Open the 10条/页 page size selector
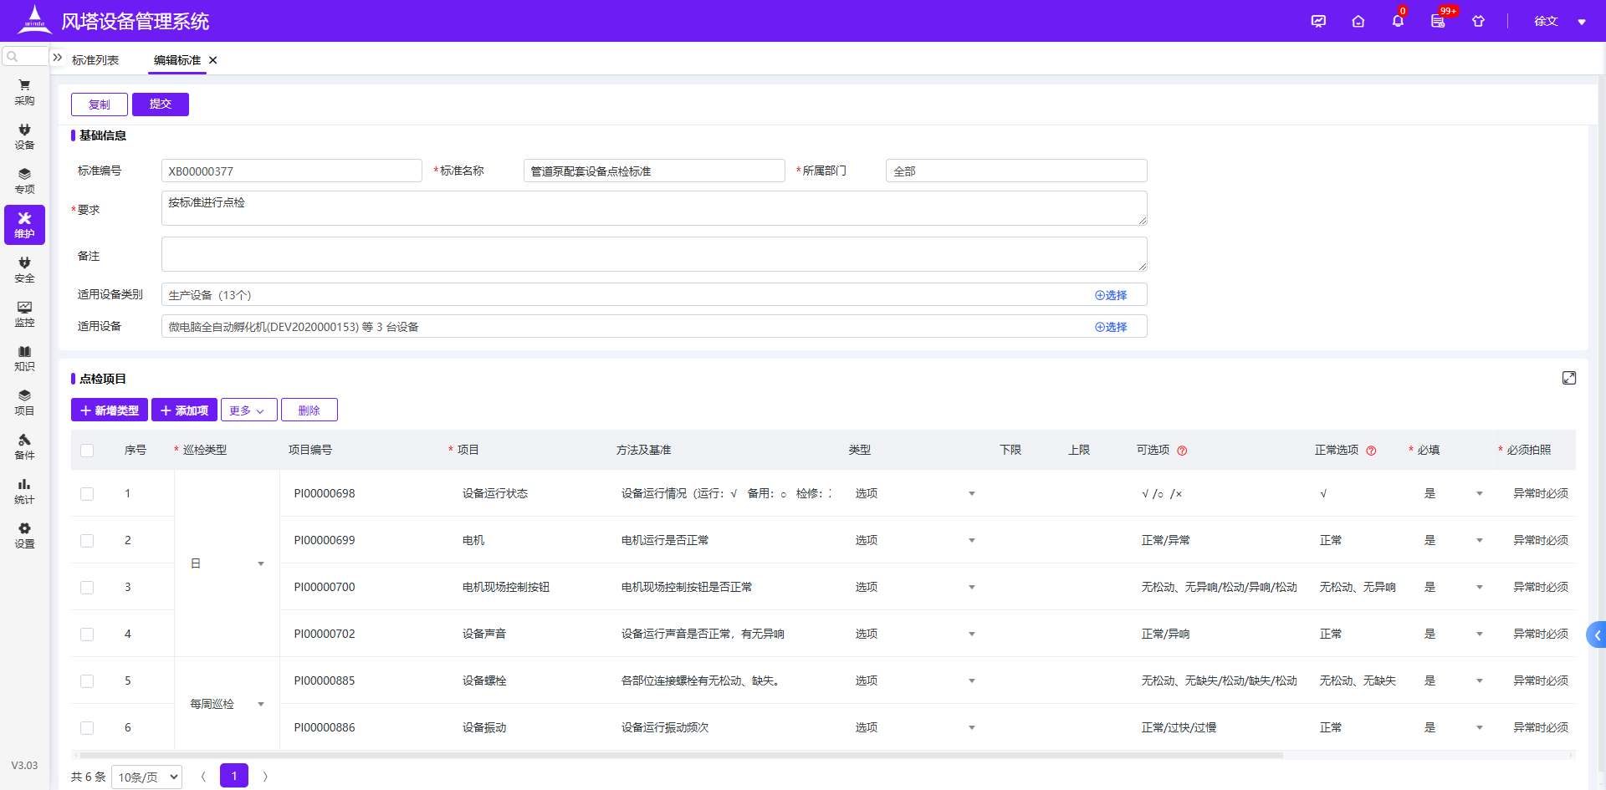Viewport: 1606px width, 790px height. click(x=146, y=777)
